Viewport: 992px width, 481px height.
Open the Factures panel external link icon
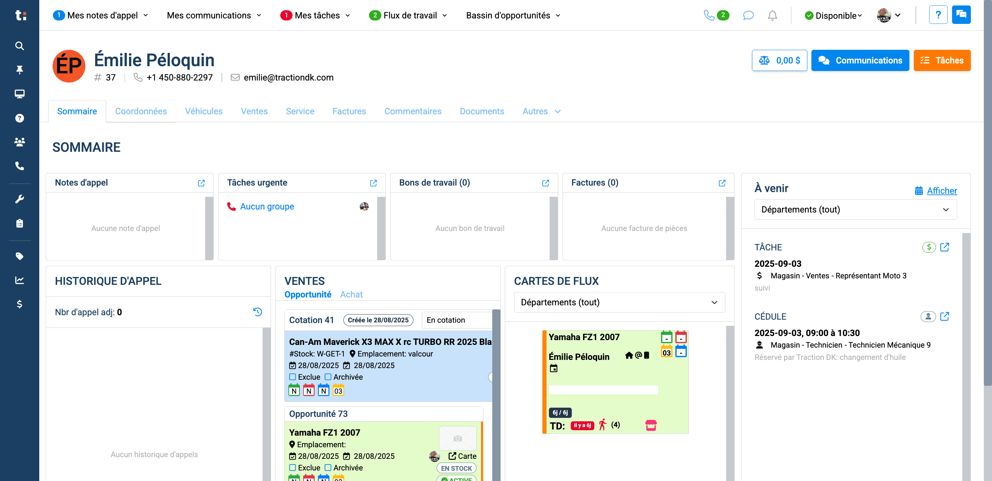722,183
